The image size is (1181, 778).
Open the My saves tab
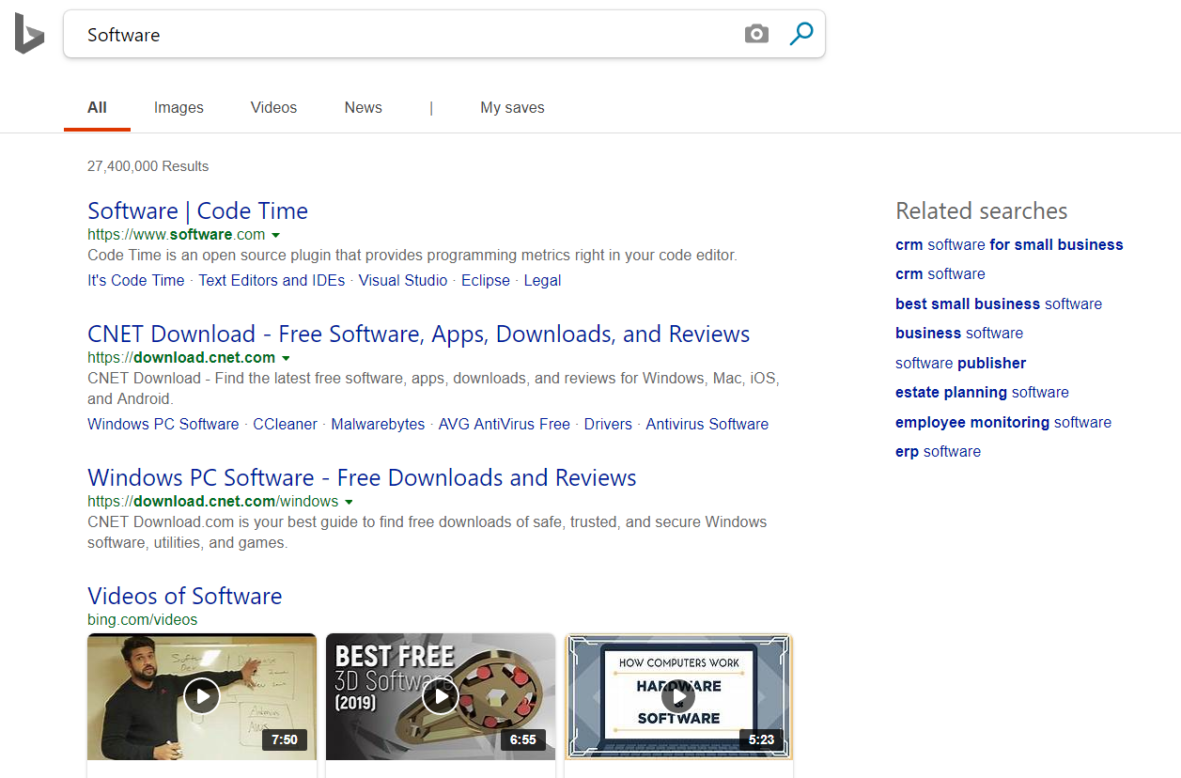(x=512, y=108)
